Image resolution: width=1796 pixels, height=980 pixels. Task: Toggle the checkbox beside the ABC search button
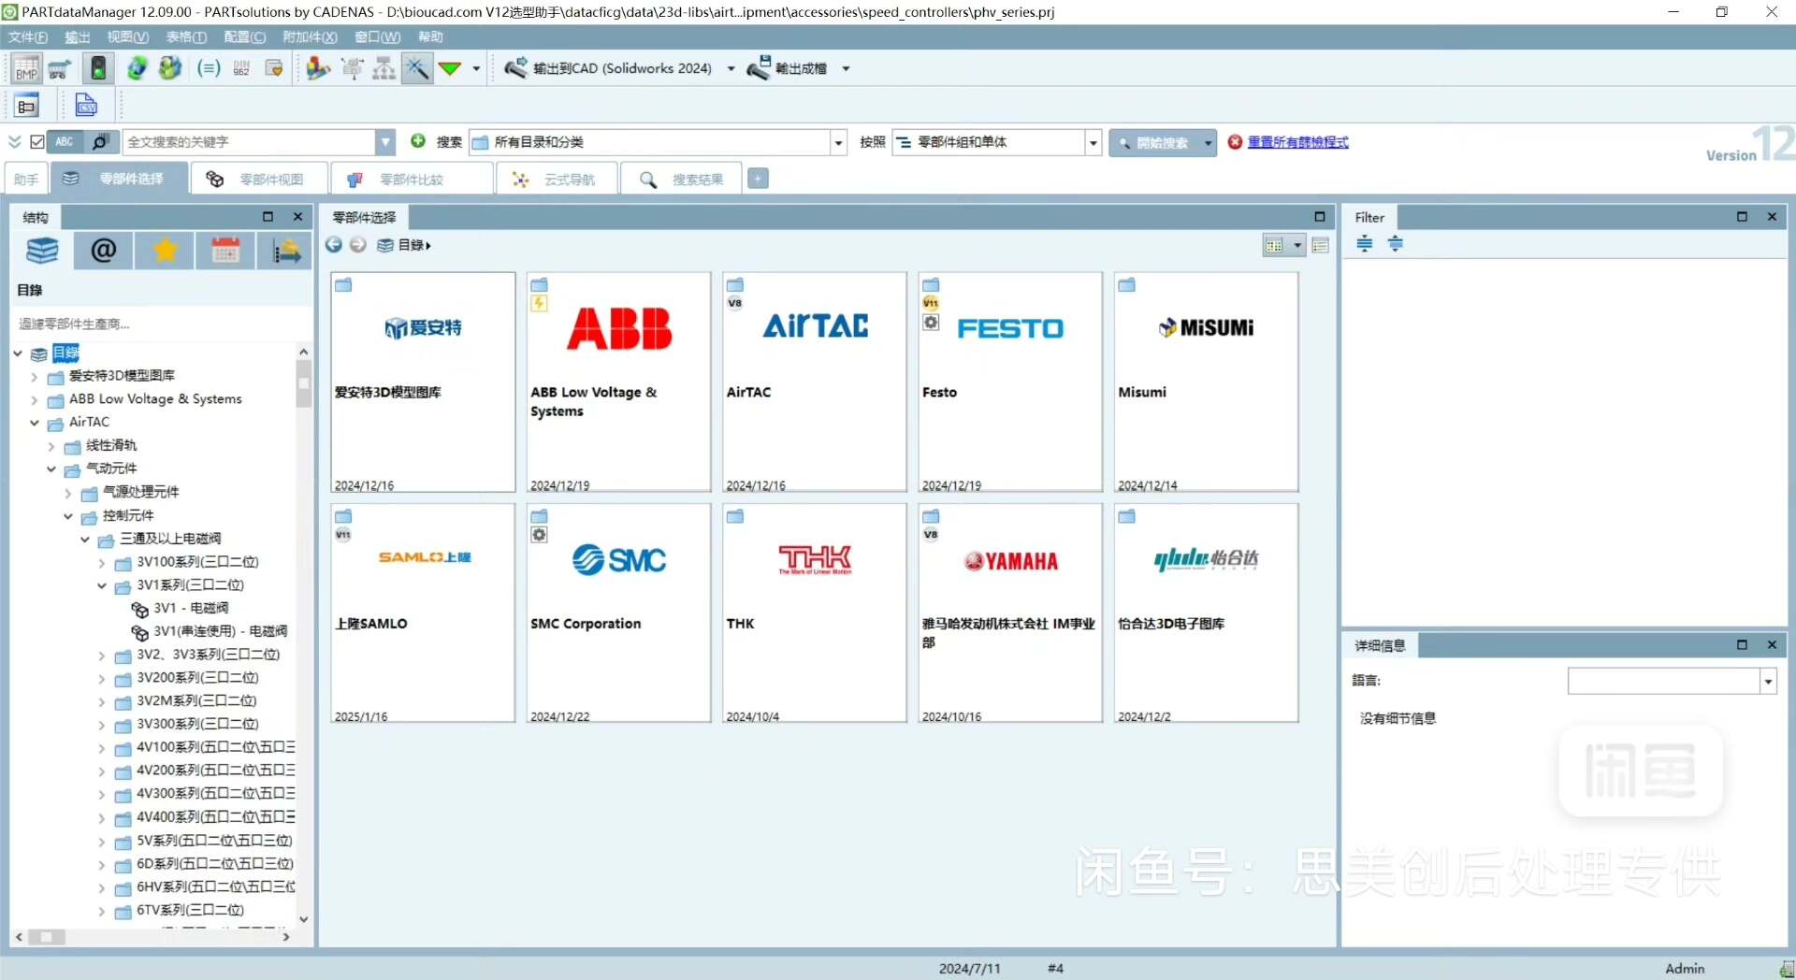pos(37,142)
